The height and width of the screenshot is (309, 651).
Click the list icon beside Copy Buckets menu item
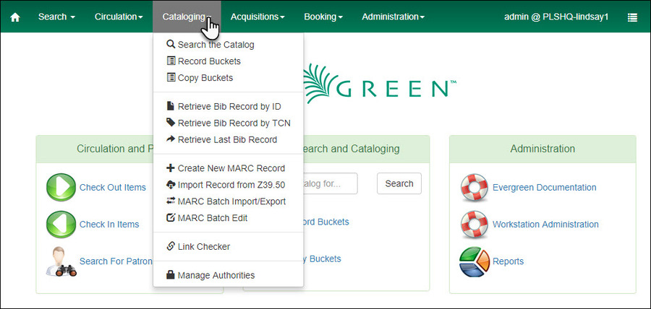pyautogui.click(x=171, y=77)
